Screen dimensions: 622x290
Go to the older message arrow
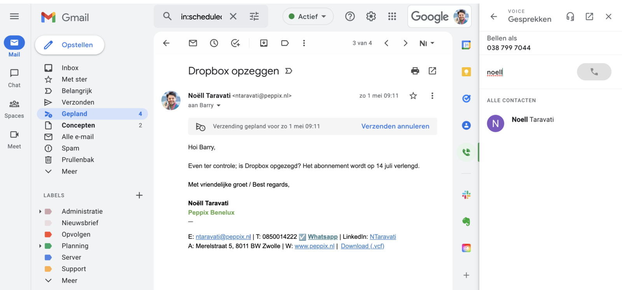(x=405, y=43)
